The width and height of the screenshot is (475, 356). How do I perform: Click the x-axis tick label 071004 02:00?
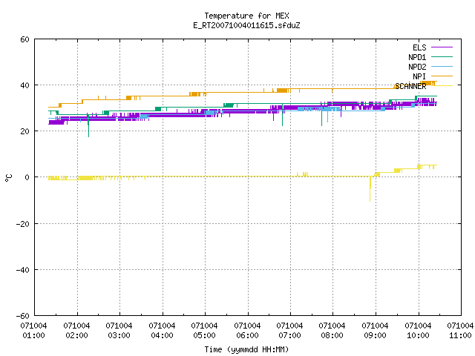[x=77, y=331]
